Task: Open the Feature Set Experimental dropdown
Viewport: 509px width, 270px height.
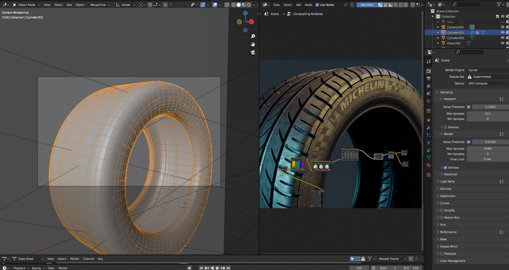Action: point(488,77)
